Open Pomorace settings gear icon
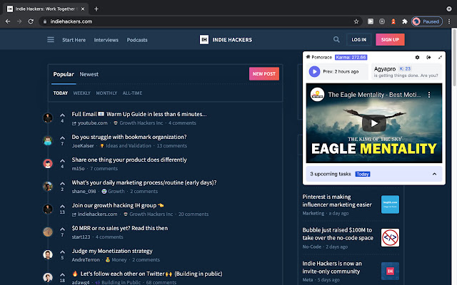This screenshot has height=285, width=457. tap(417, 57)
